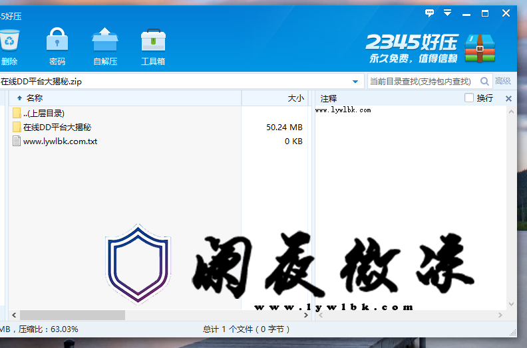This screenshot has height=348, width=527.
Task: Click the horizontal scrollbar thumb
Action: tap(72, 315)
